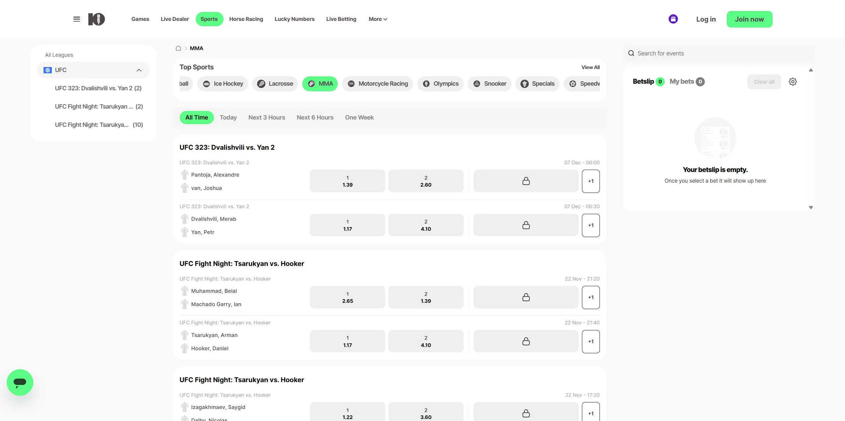Open the live chat bubble
This screenshot has width=845, height=421.
(20, 382)
